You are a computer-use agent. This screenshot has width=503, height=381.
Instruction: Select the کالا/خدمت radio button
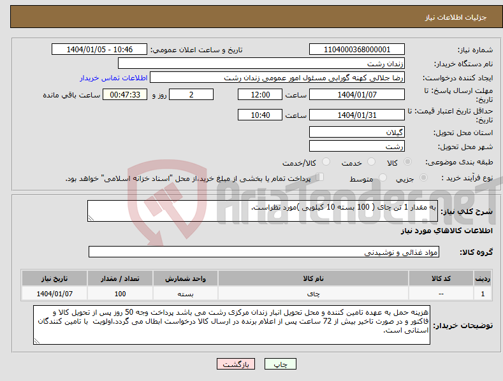326,162
